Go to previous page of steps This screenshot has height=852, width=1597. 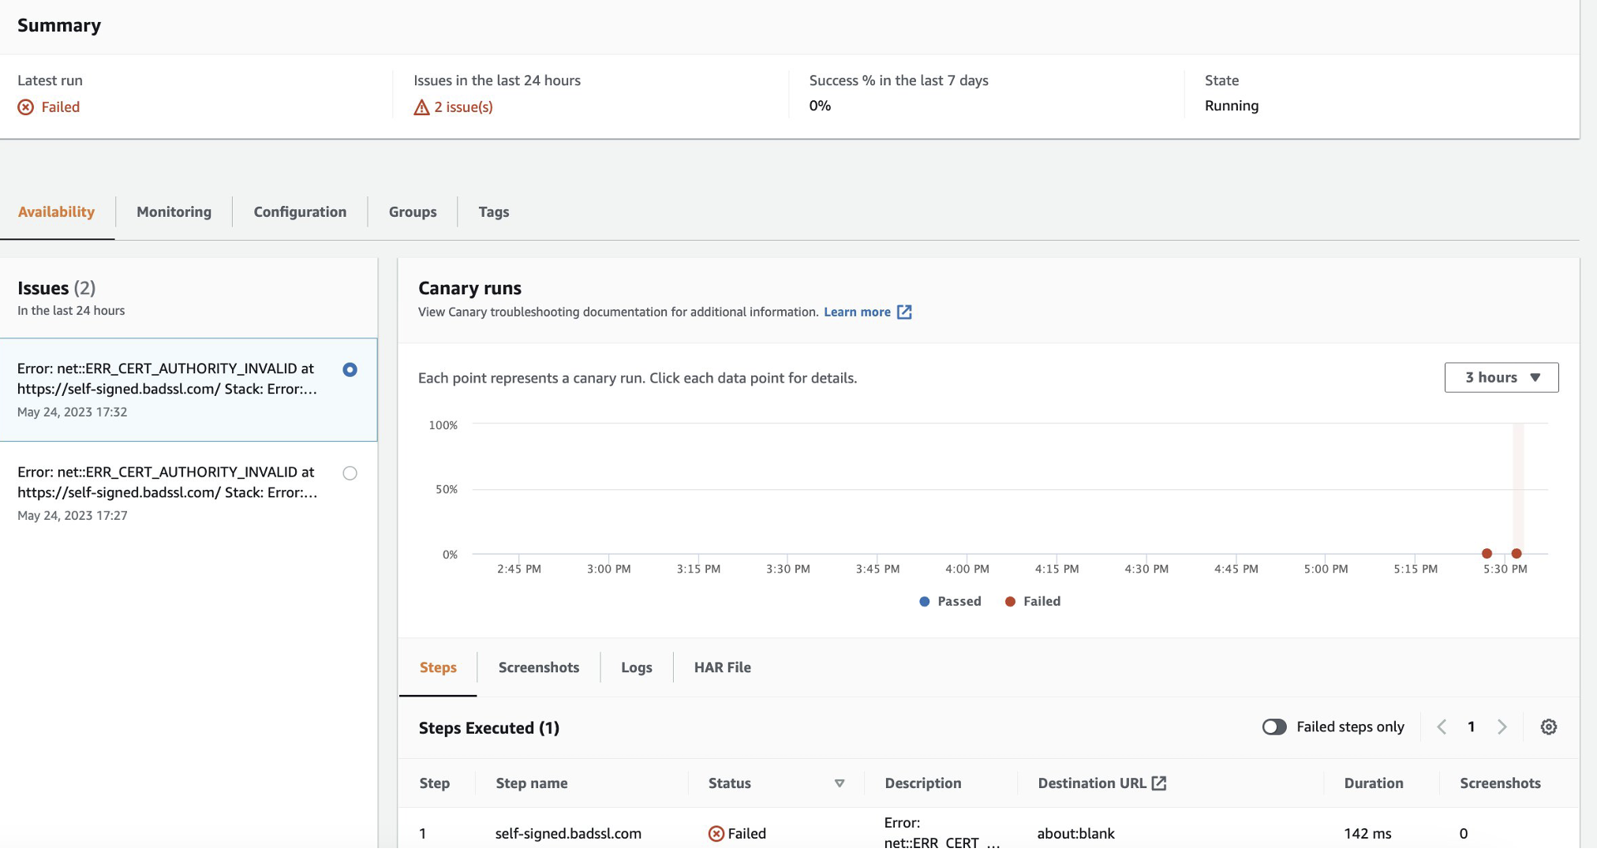click(x=1442, y=727)
